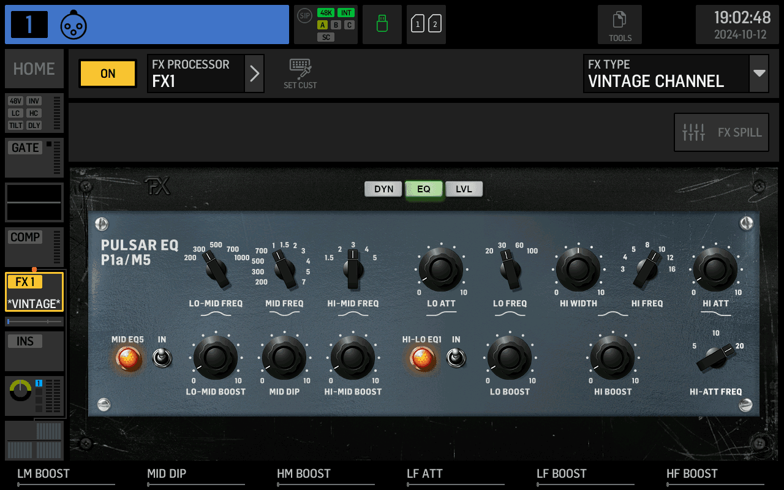The image size is (784, 490).
Task: Click the FX logo on rack
Action: [157, 187]
